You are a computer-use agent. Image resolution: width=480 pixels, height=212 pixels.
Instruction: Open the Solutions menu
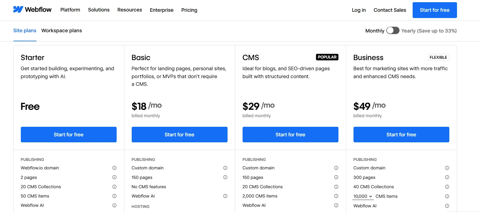(x=99, y=10)
